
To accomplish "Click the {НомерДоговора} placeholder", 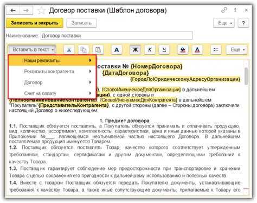I will (x=157, y=66).
